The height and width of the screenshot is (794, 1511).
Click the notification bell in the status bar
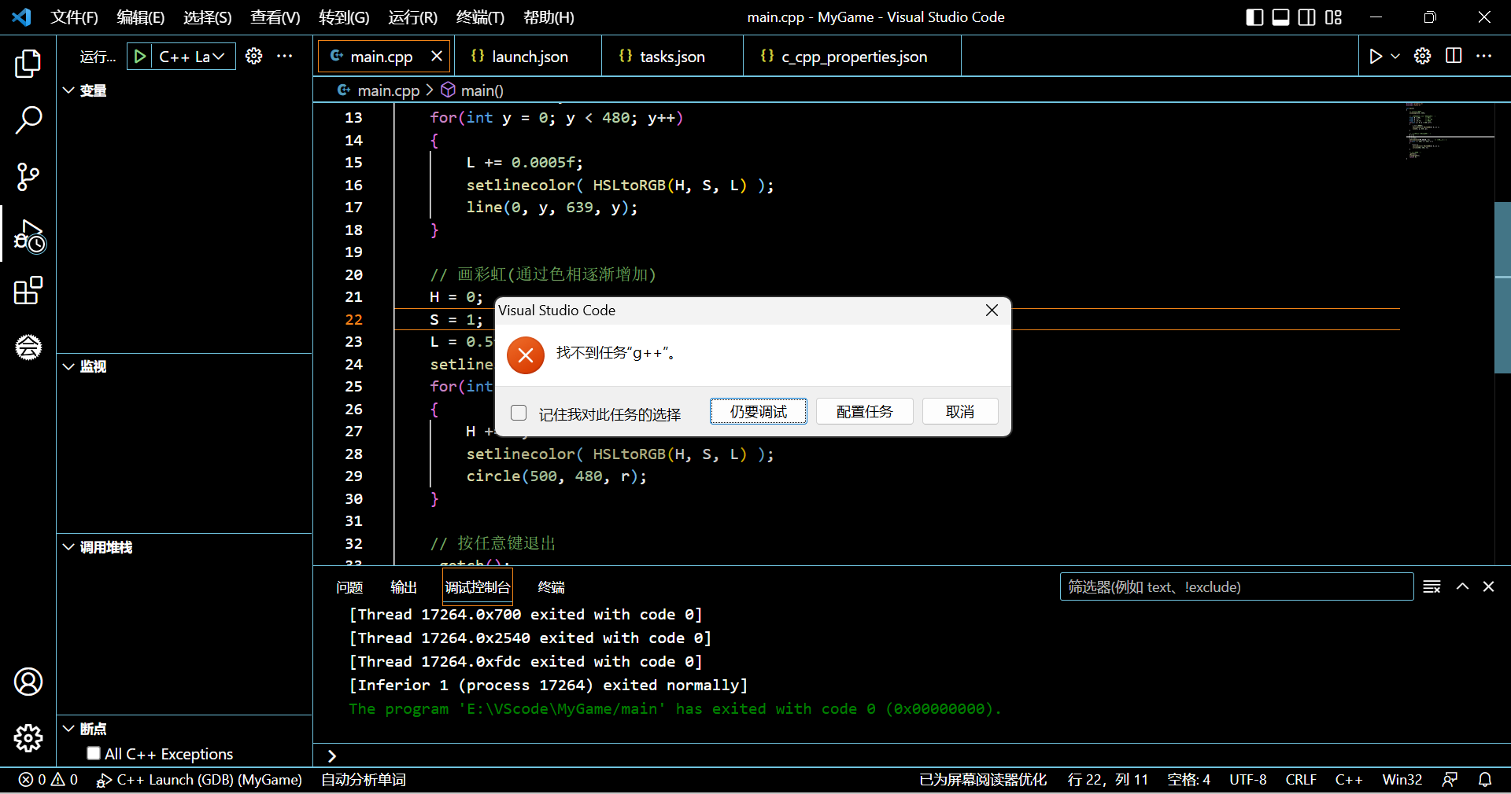1486,779
